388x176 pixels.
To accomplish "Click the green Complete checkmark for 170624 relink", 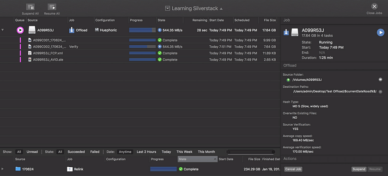I will pyautogui.click(x=181, y=169).
